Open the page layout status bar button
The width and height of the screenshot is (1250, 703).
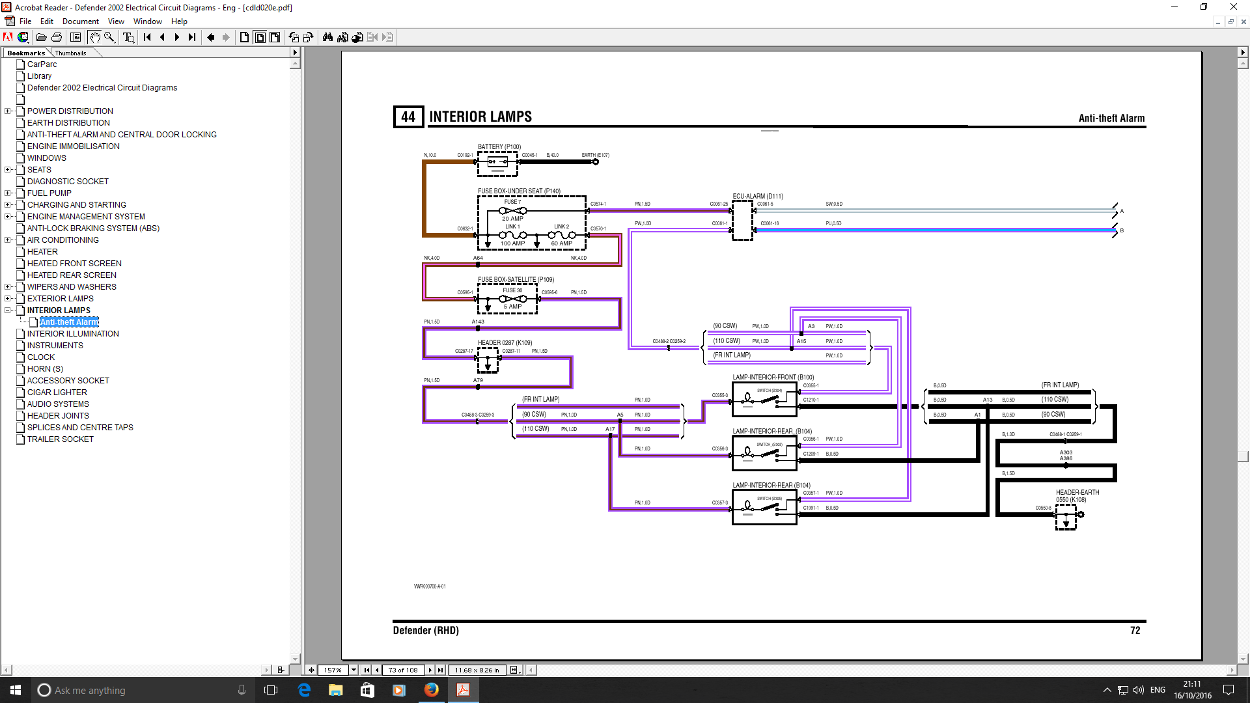point(514,670)
